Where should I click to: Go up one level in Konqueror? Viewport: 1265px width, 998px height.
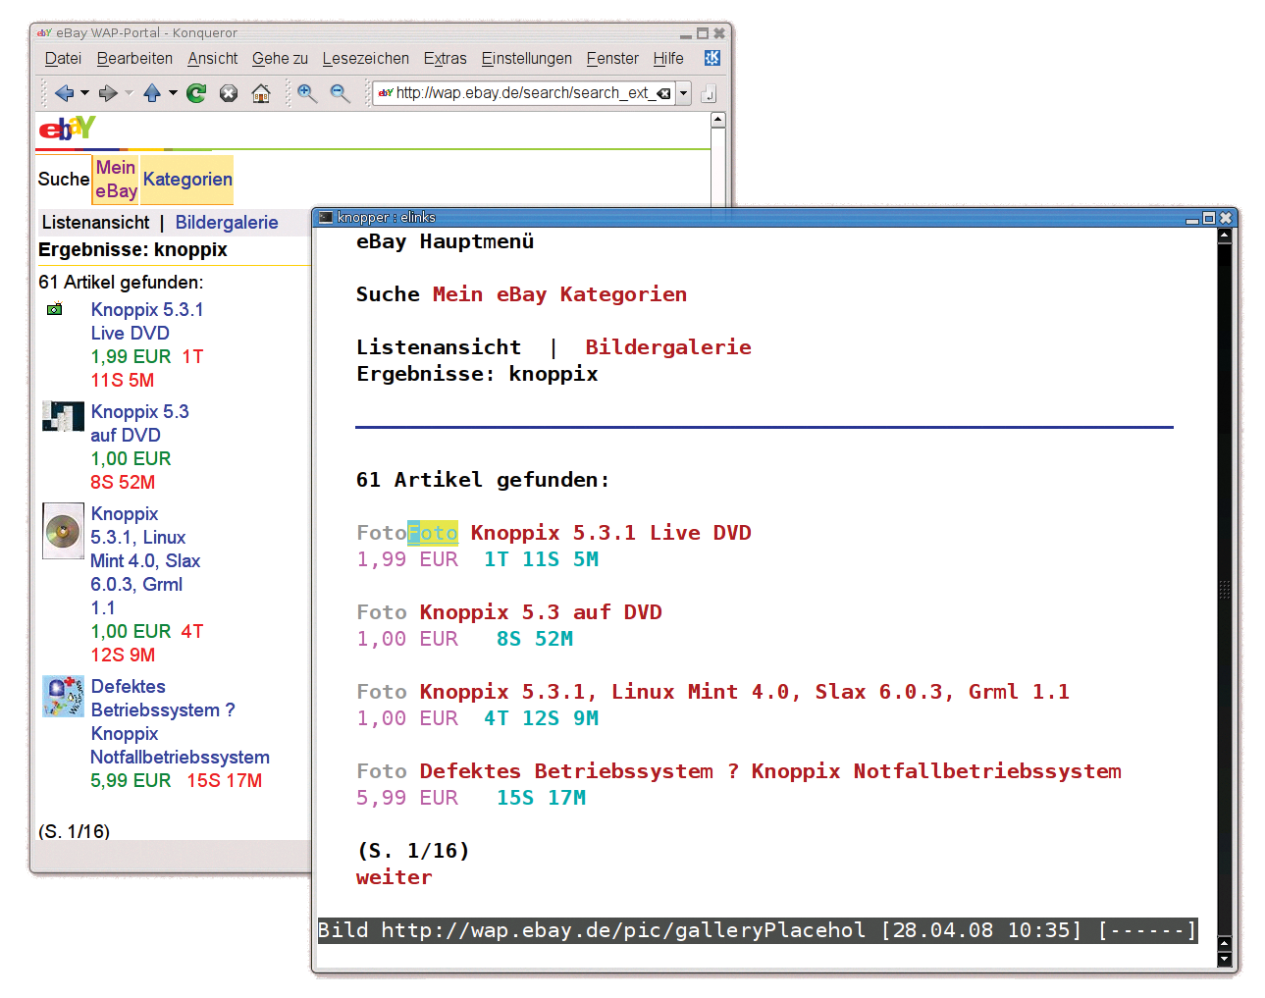152,93
